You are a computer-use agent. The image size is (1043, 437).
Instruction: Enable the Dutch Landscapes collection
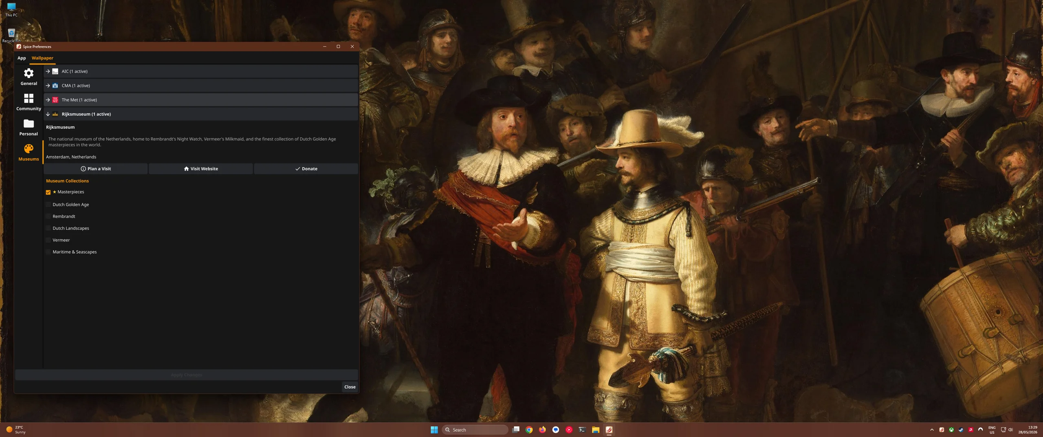point(48,228)
